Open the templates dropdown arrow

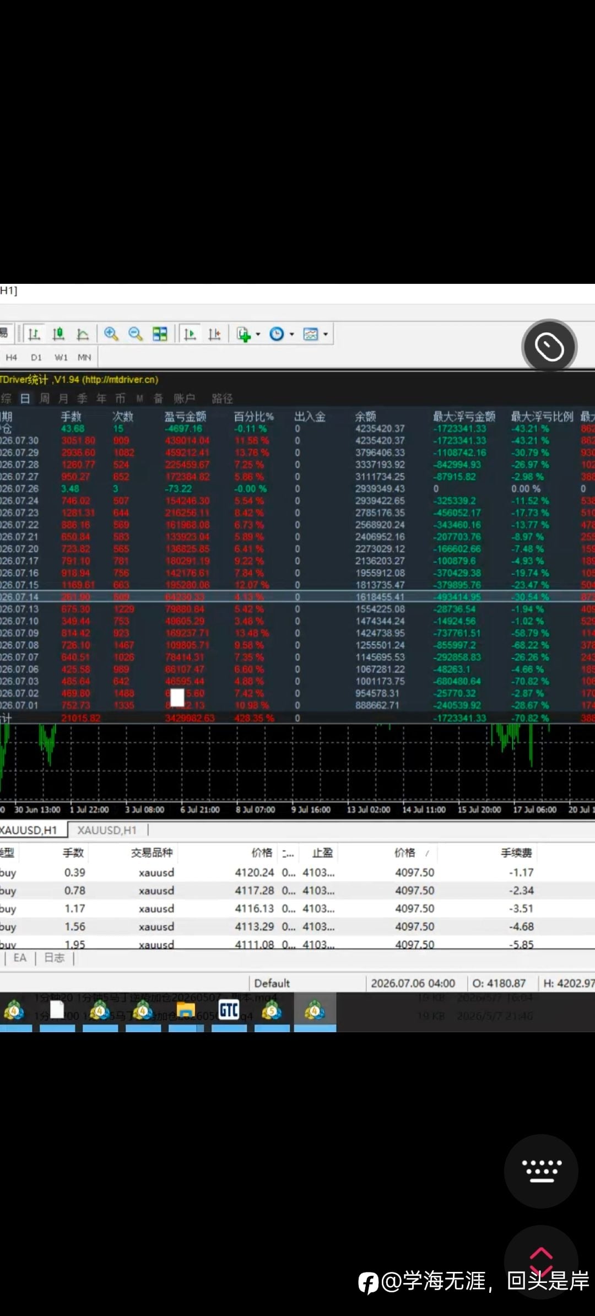tap(326, 335)
